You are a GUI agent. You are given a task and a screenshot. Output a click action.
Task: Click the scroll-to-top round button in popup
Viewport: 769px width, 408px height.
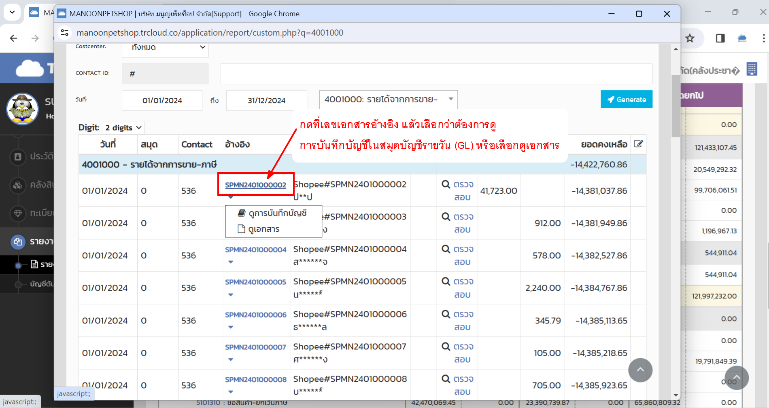640,370
